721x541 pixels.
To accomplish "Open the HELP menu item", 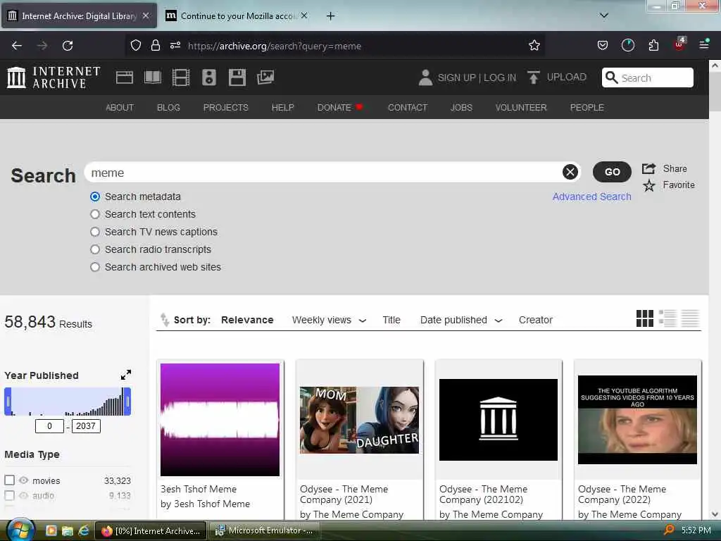I will [x=282, y=107].
